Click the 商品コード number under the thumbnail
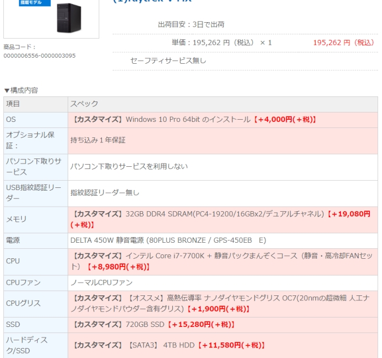The height and width of the screenshot is (358, 382). coord(39,55)
